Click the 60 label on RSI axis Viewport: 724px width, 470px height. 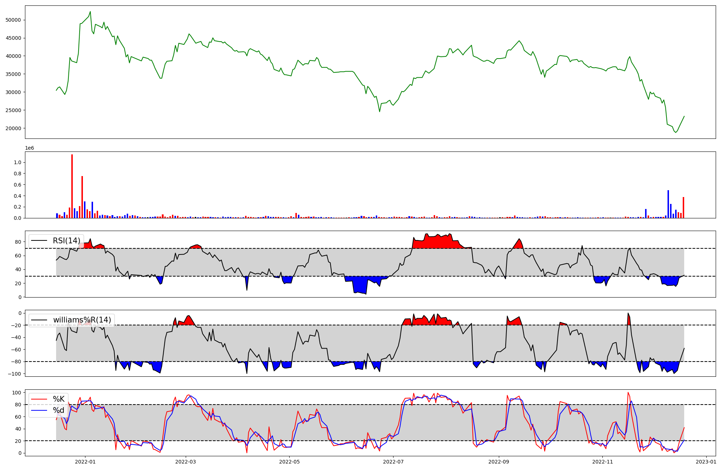[x=18, y=256]
